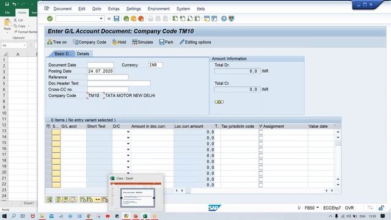Image resolution: width=391 pixels, height=220 pixels.
Task: Click the Document Date input field
Action: point(100,65)
